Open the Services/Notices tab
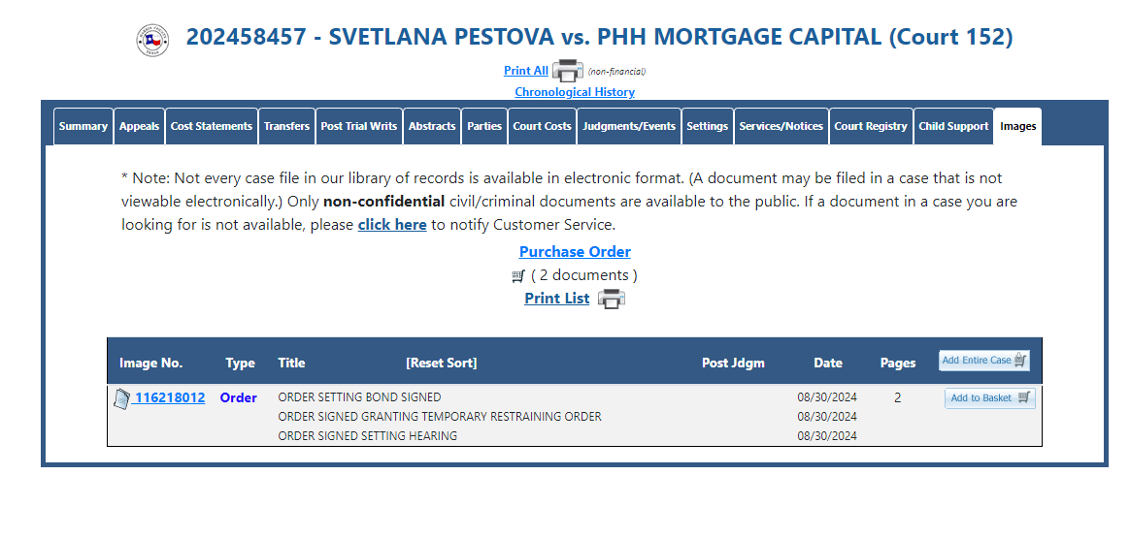The image size is (1130, 538). [781, 127]
